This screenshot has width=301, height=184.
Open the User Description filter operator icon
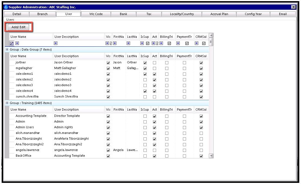tap(56, 43)
